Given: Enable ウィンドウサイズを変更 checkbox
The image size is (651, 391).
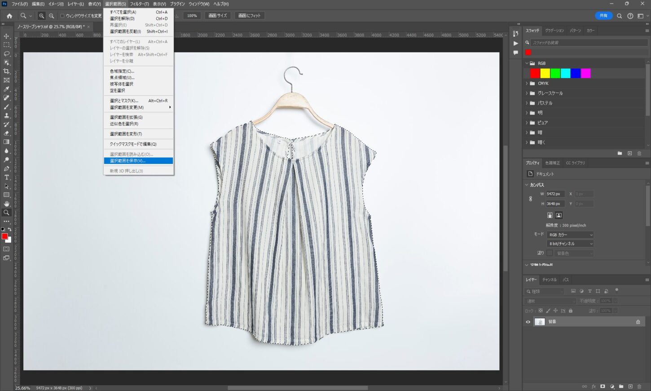Looking at the screenshot, I should [x=62, y=16].
